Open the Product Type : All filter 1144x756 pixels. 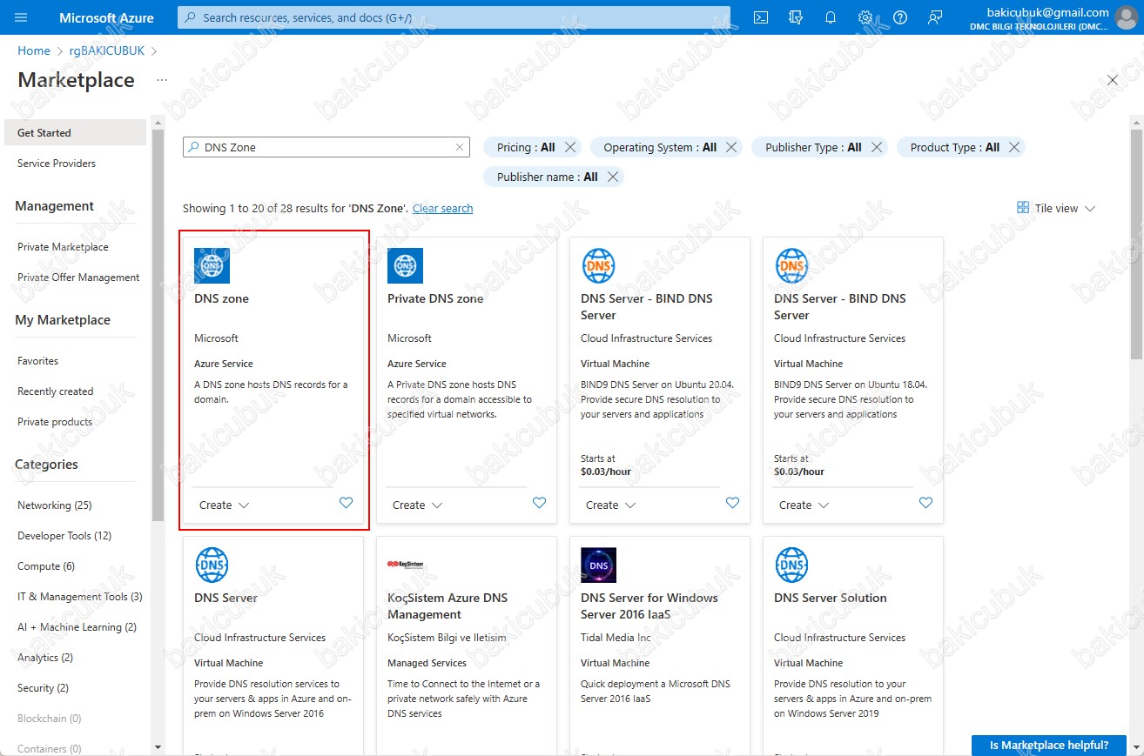click(955, 147)
